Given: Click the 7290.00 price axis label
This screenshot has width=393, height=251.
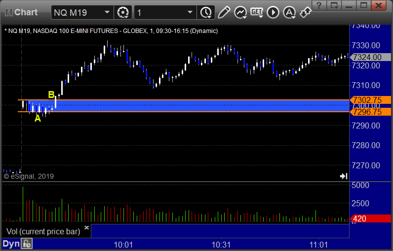Looking at the screenshot, I should pyautogui.click(x=366, y=125).
